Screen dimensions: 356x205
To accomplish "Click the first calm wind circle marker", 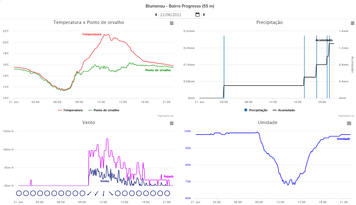I will click(19, 193).
